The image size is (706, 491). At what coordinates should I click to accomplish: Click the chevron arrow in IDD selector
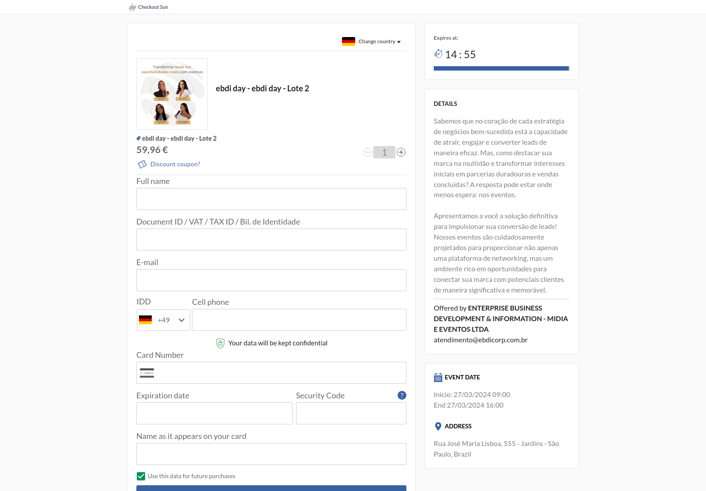181,320
